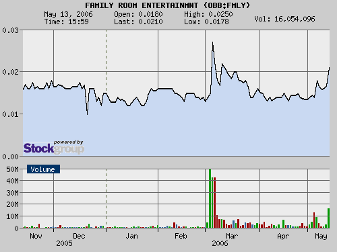Click the 40M volume axis label
This screenshot has width=337, height=252.
point(12,181)
